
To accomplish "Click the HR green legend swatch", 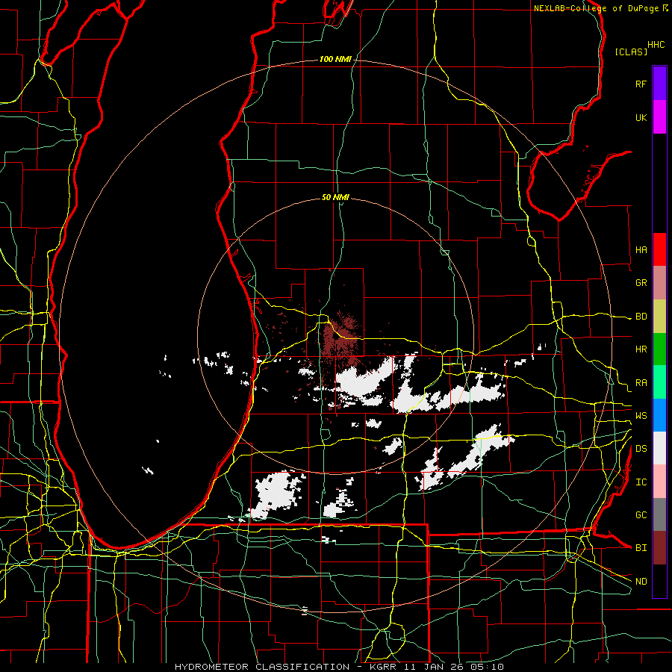I will click(659, 349).
